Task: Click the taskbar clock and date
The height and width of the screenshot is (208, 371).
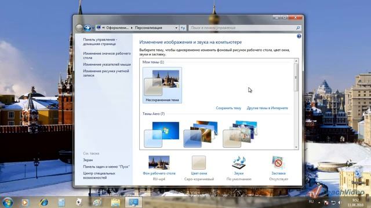Action: (x=355, y=203)
